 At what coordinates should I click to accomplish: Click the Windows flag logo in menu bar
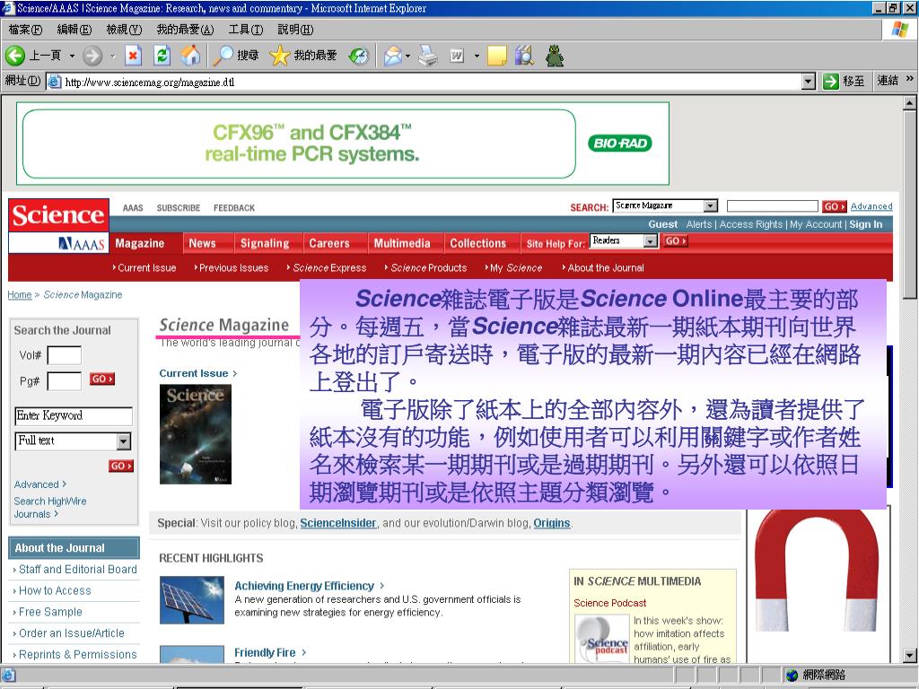click(899, 30)
